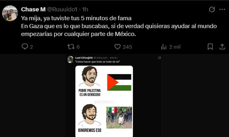This screenshot has width=229, height=137.
Task: Click the 48min timestamp on quoted tweet
Action: [x=113, y=58]
